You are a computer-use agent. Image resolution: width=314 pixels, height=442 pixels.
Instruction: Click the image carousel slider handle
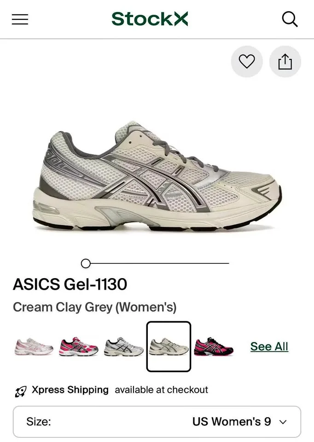pos(86,263)
